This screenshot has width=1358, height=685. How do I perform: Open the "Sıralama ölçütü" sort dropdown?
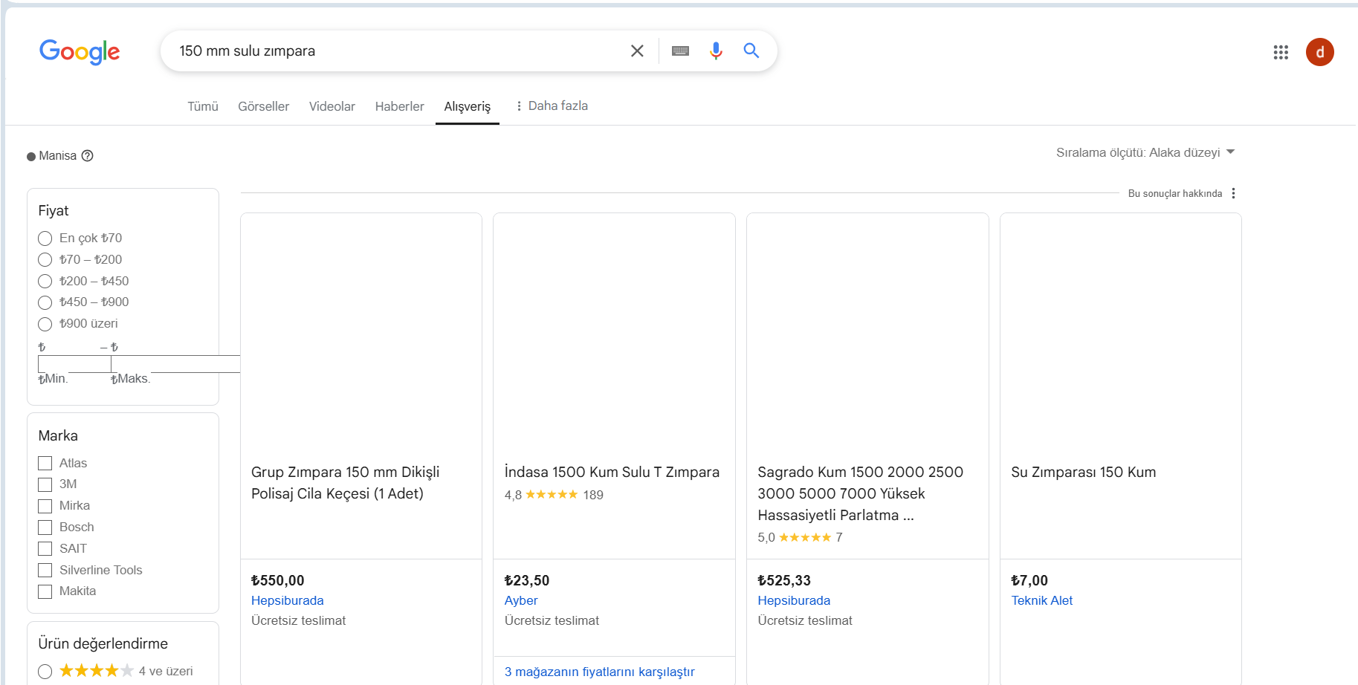(1145, 152)
